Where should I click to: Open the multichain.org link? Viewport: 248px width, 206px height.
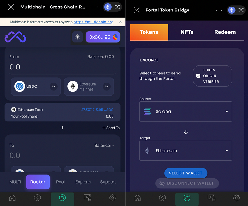93,22
